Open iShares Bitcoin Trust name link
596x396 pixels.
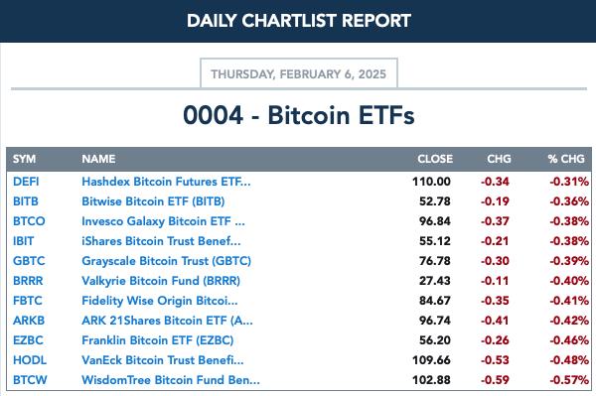tap(161, 241)
